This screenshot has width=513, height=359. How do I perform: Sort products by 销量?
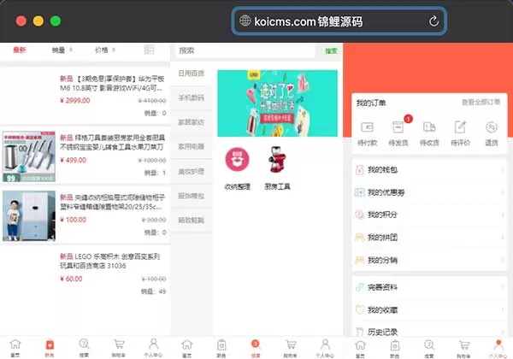62,50
